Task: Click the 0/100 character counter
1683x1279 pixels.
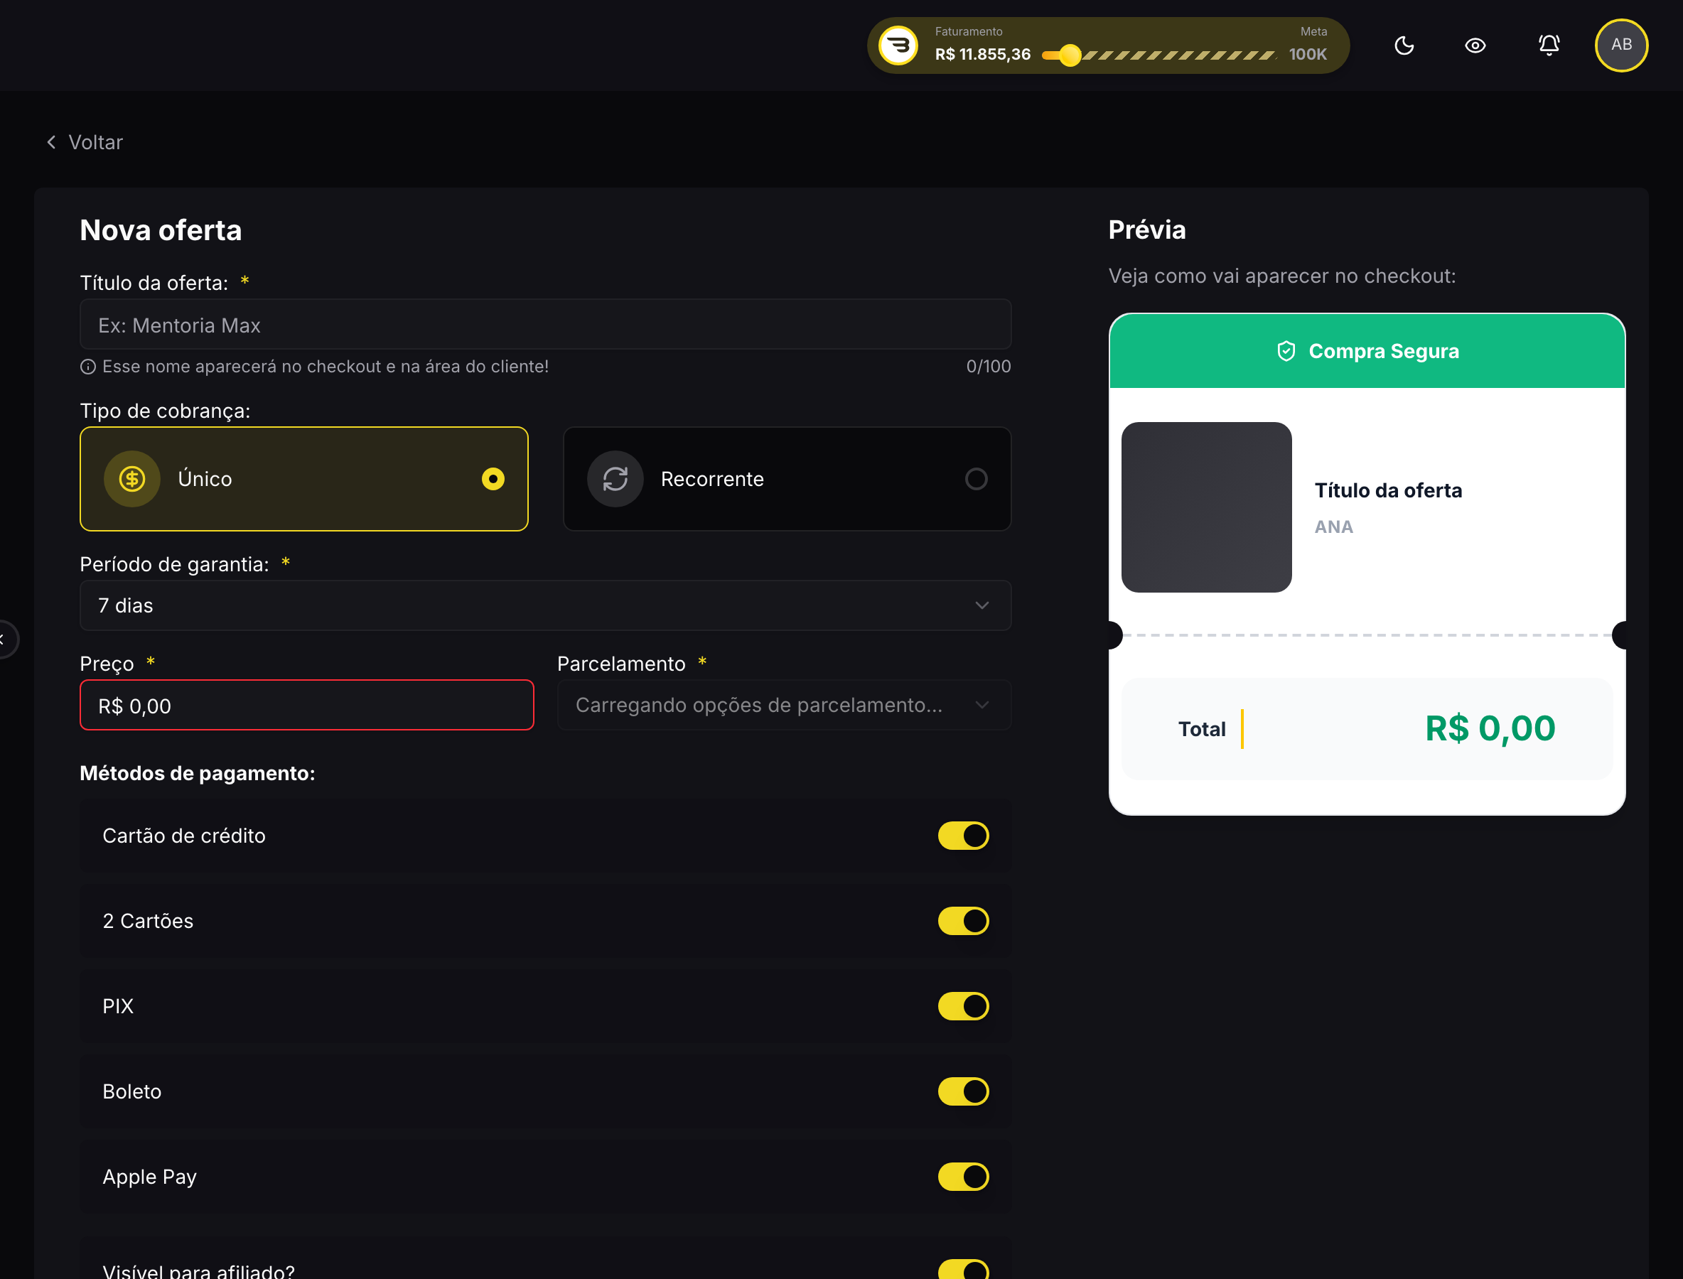Action: point(988,367)
